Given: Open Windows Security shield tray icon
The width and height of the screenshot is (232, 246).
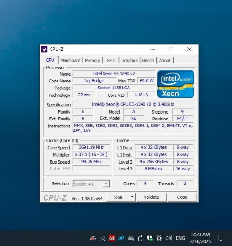Looking at the screenshot, I should pyautogui.click(x=150, y=238).
